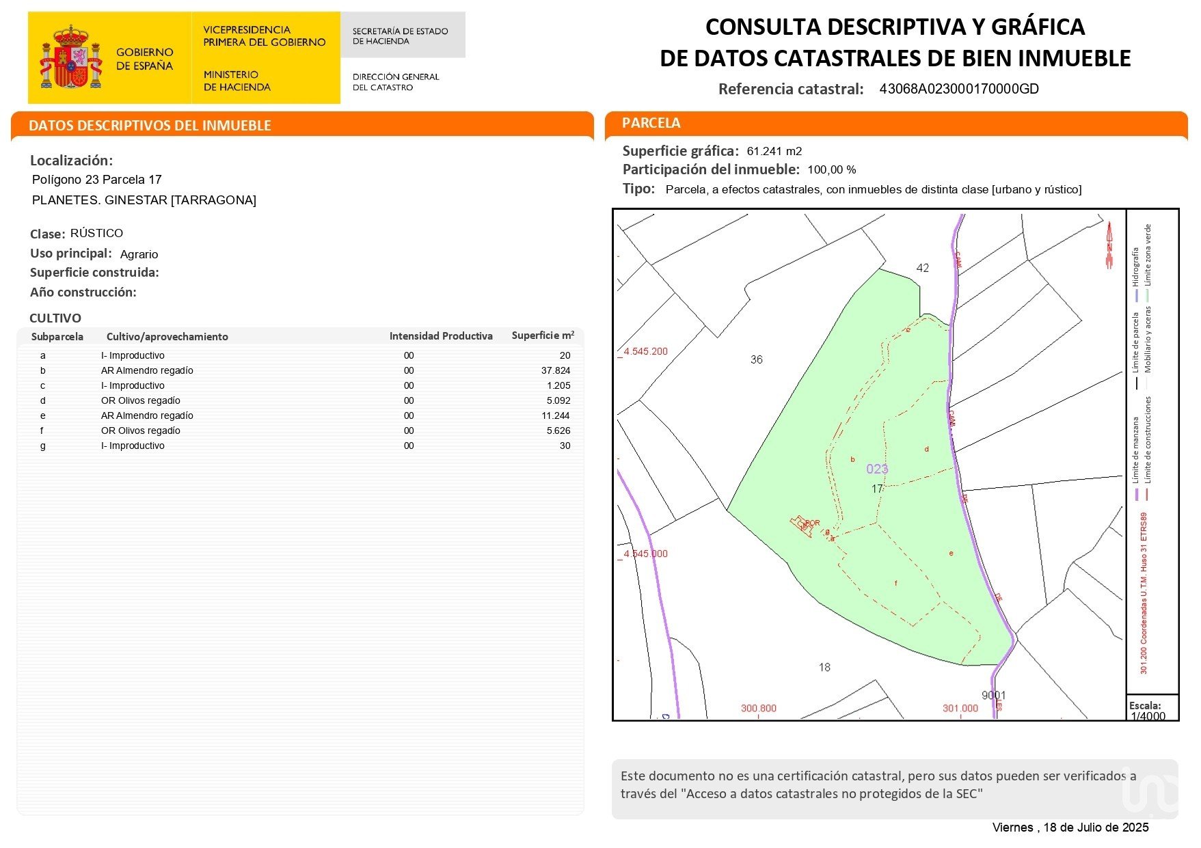Click the cadastral reference number 43068A023000170000GD

(x=958, y=89)
